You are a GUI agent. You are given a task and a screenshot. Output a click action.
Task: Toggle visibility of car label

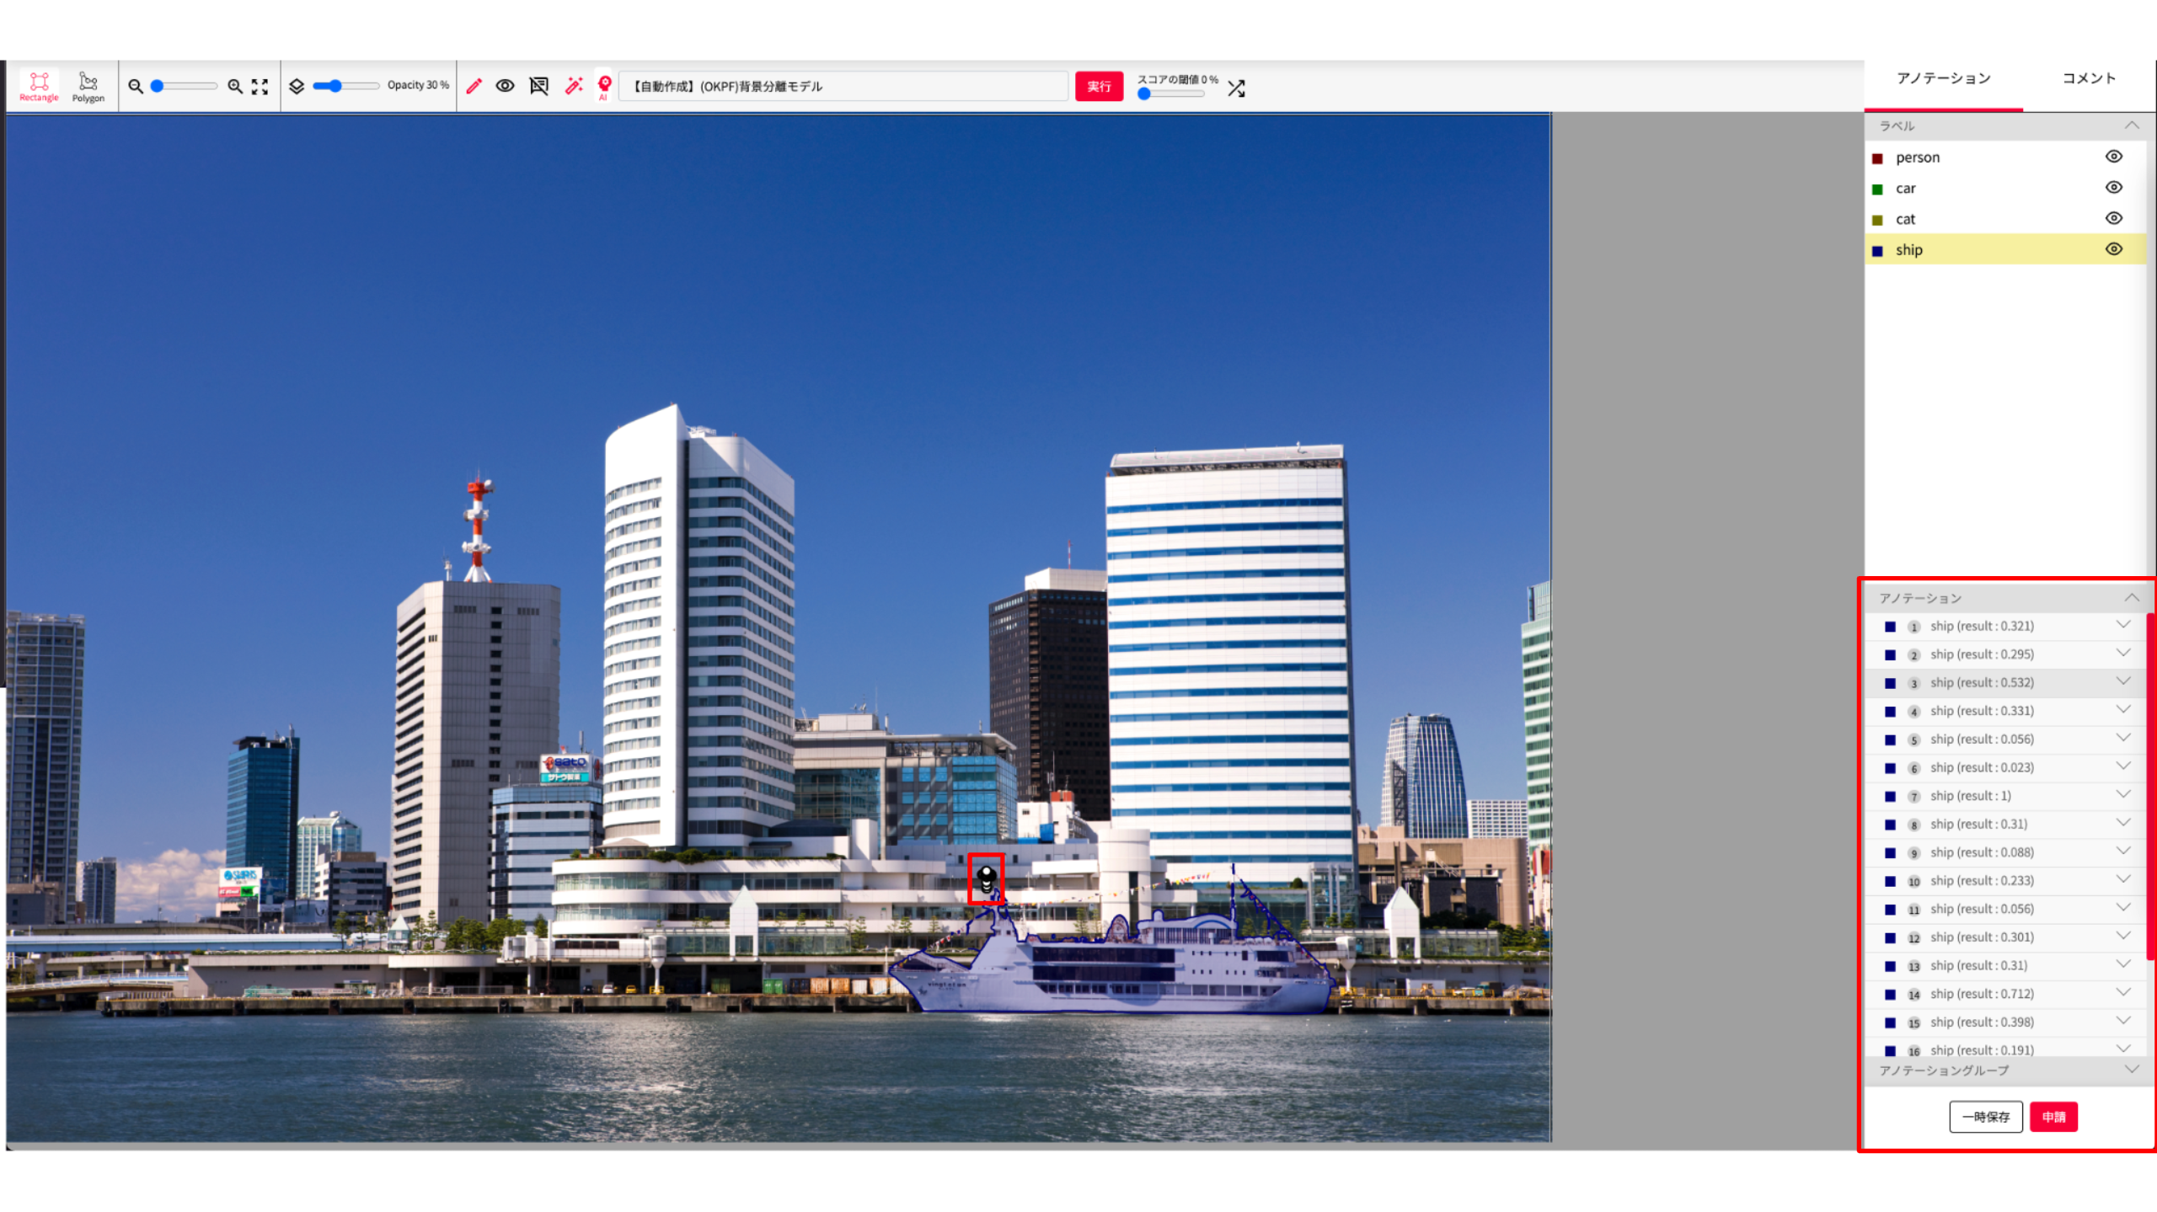click(x=2113, y=188)
